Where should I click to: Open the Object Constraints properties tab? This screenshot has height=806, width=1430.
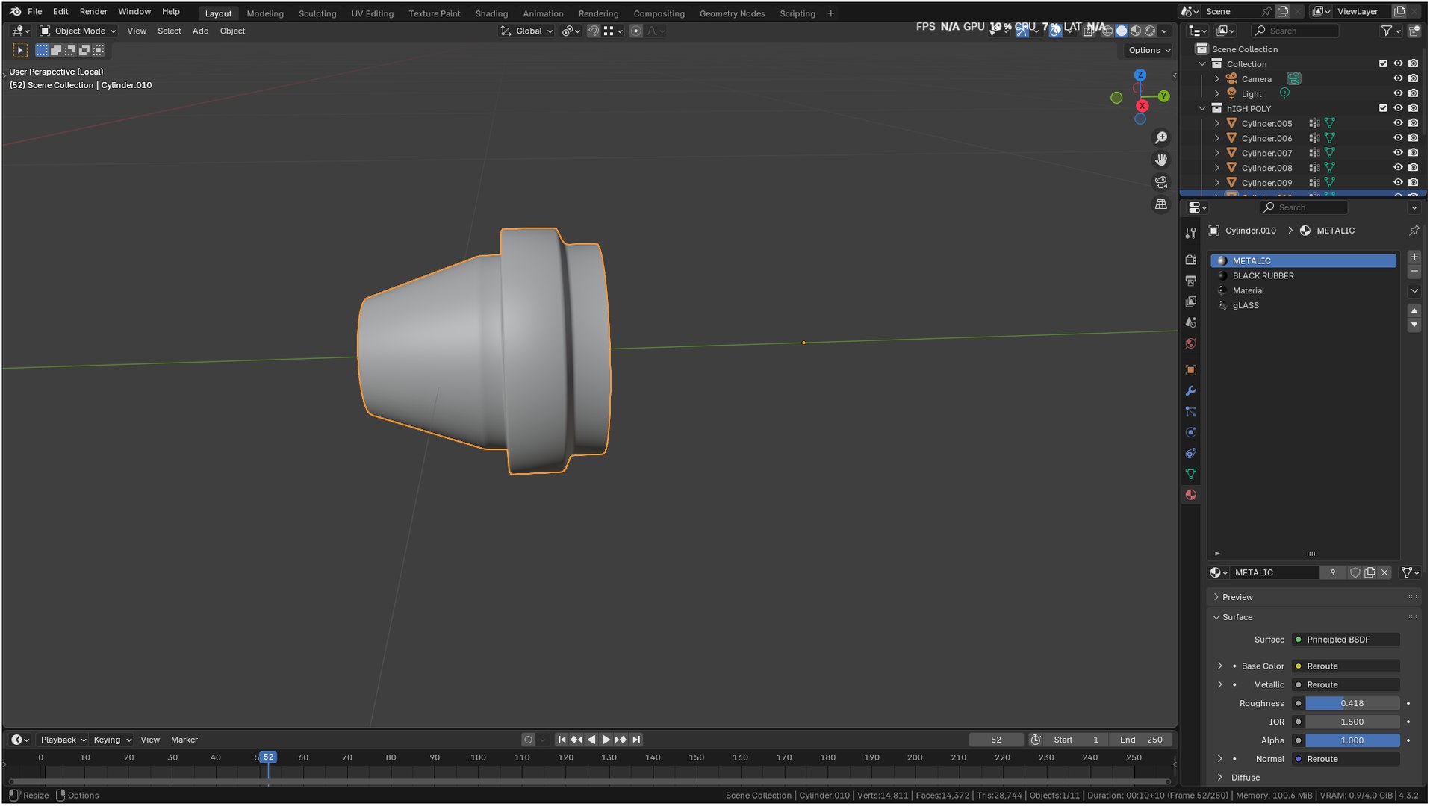point(1190,453)
